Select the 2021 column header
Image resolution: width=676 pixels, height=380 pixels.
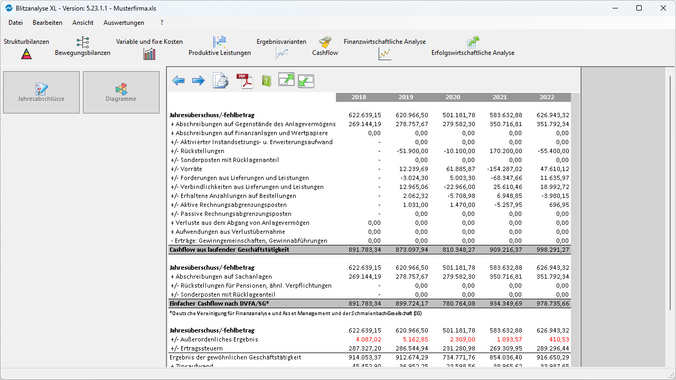500,97
